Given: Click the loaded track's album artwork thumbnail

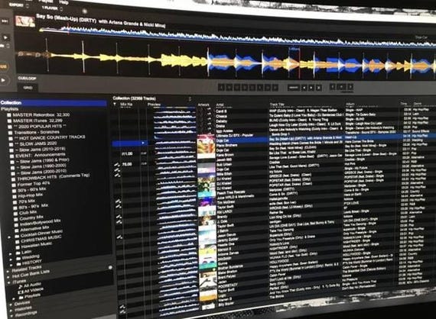Looking at the screenshot, I should [x=25, y=21].
